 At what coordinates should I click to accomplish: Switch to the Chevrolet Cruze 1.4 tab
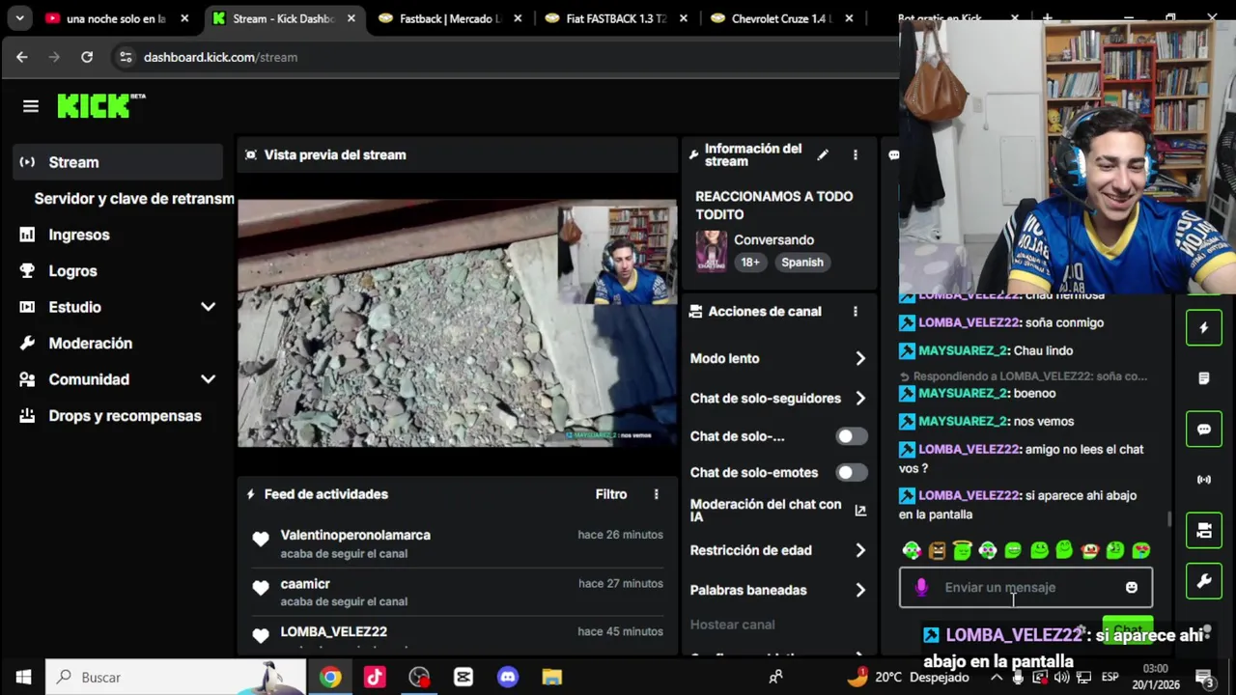coord(784,18)
